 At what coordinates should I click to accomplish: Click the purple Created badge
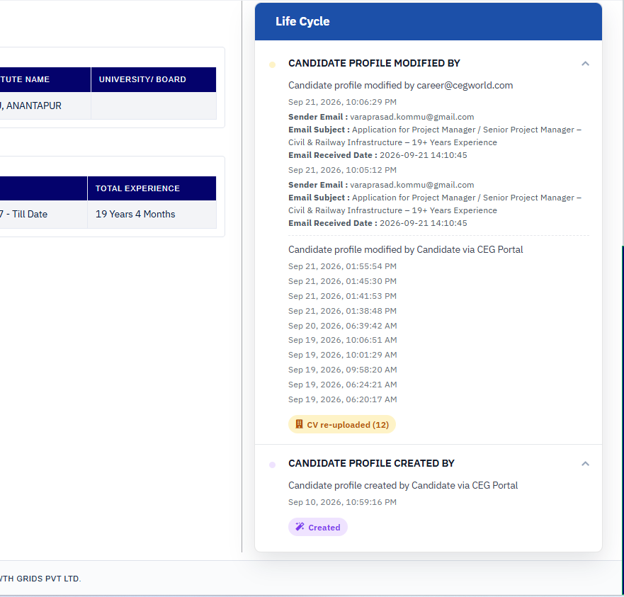click(x=317, y=527)
